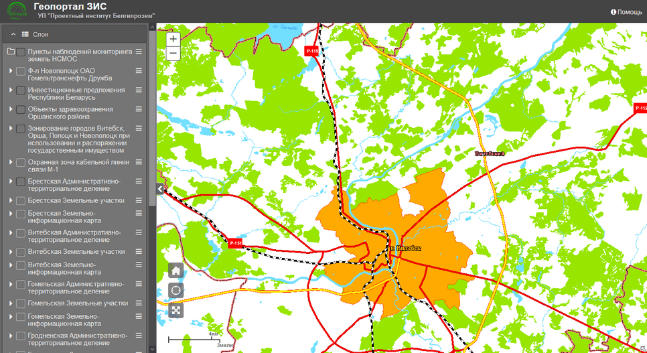Click the home extent button

tap(175, 271)
